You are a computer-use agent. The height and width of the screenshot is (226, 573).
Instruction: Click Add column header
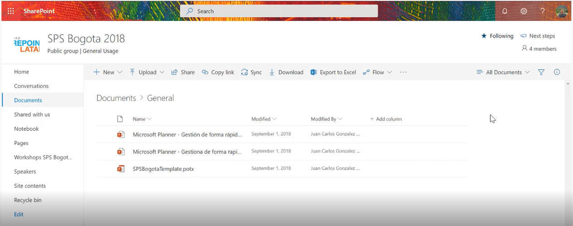[386, 119]
